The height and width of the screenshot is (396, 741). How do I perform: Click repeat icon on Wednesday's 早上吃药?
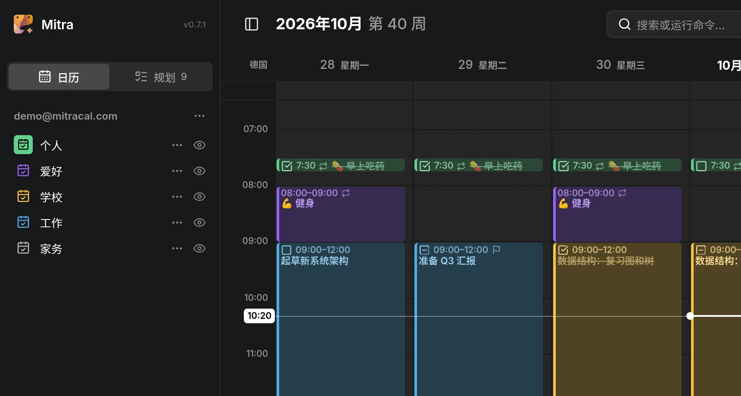click(x=600, y=166)
